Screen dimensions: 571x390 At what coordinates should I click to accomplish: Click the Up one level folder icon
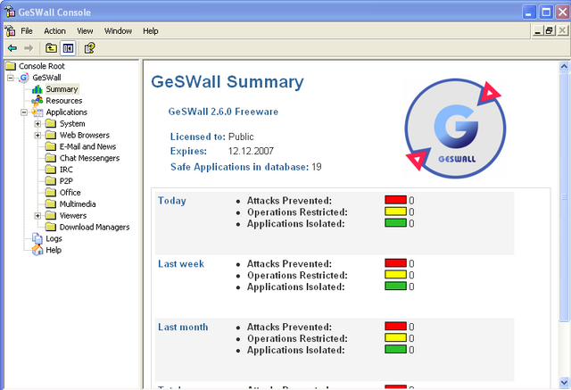point(51,48)
